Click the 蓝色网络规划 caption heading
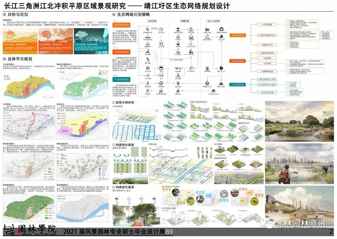Viewport: 337px width, 239px height. pos(62,185)
